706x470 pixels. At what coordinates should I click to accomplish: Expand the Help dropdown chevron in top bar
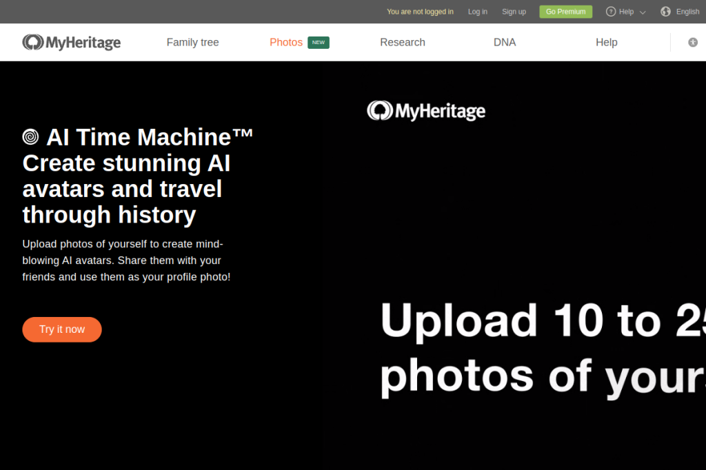(x=643, y=12)
